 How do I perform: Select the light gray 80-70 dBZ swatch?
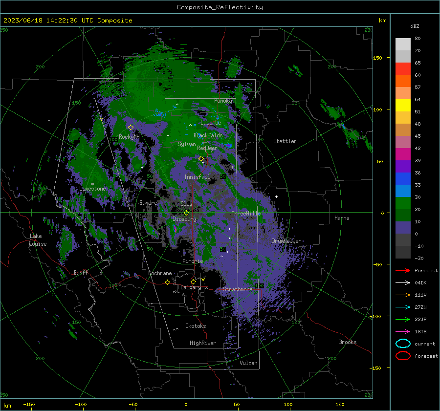pyautogui.click(x=403, y=44)
